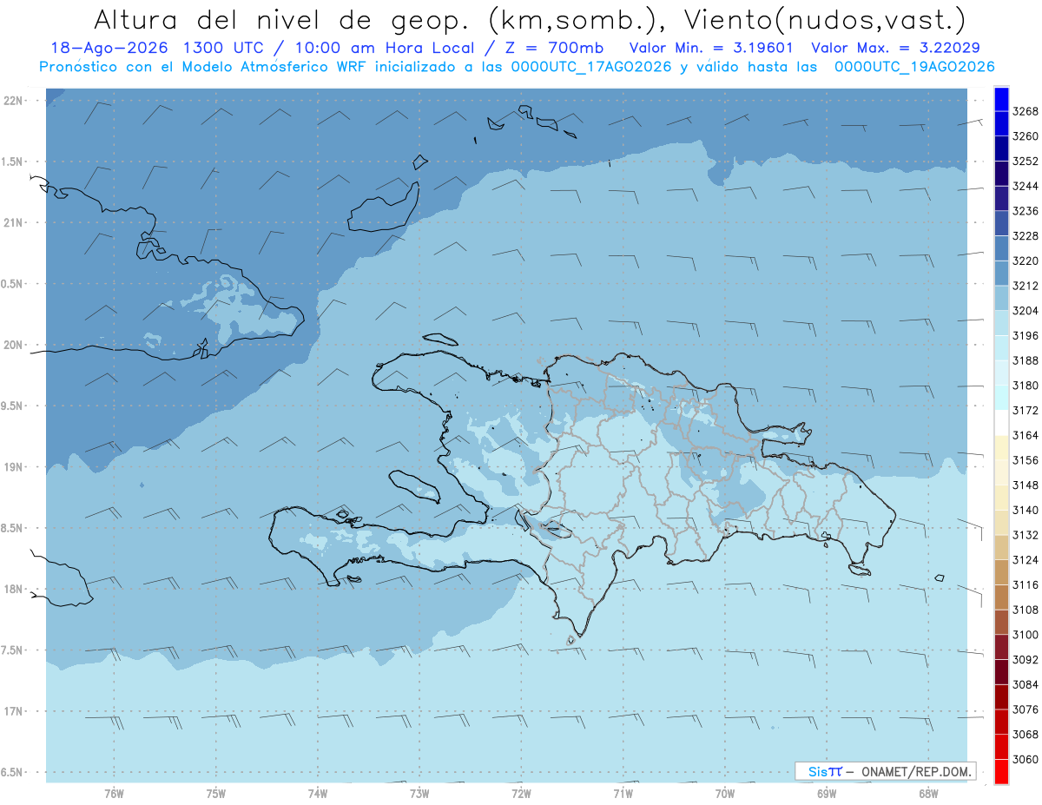The height and width of the screenshot is (805, 1042).
Task: Click the 3236 colorbar label
Action: point(1026,211)
